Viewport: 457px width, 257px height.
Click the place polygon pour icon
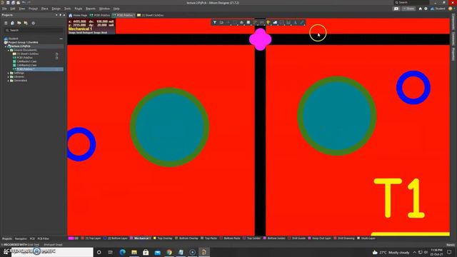coord(275,22)
